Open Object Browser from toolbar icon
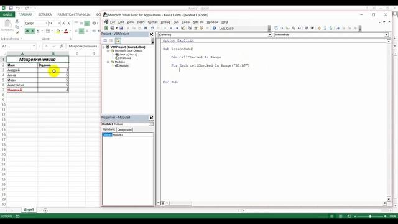Screen dimensions: 398x224 click(x=201, y=28)
